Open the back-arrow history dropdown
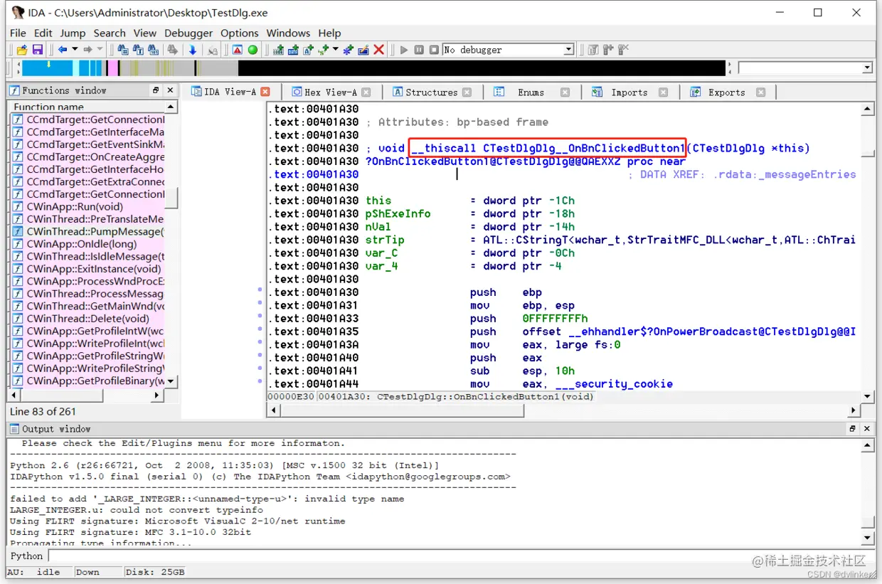Screen dimensions: 882x584 [x=74, y=50]
